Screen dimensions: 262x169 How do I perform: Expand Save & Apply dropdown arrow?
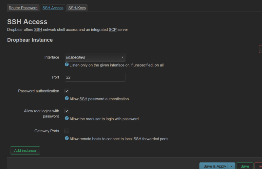pos(232,166)
